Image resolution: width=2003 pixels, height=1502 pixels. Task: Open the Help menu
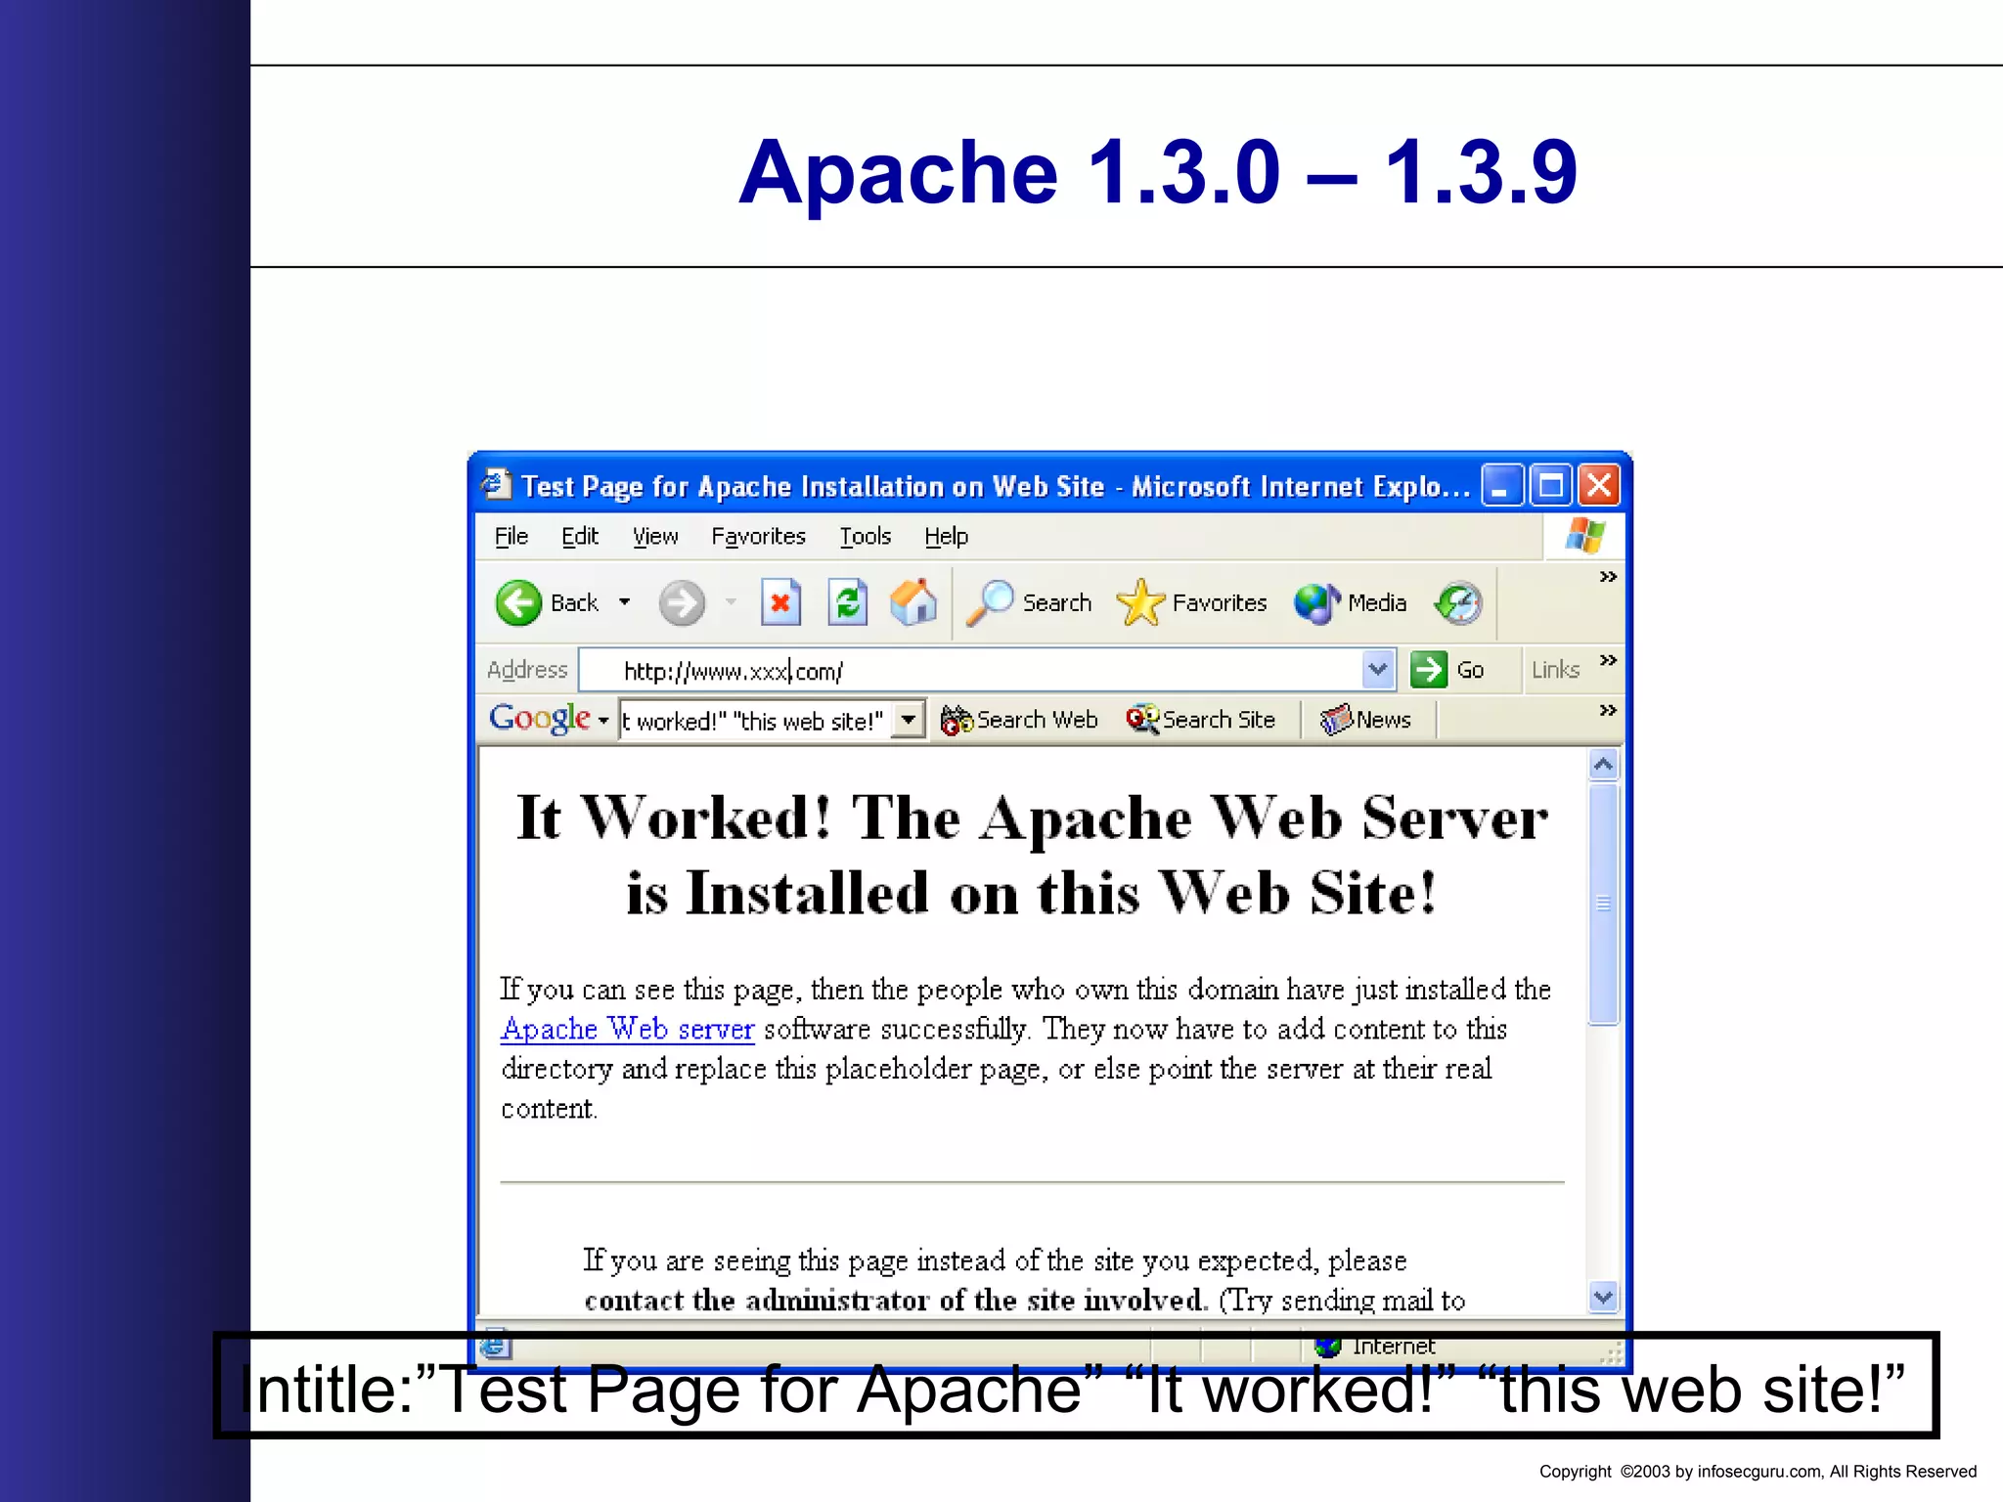(946, 536)
